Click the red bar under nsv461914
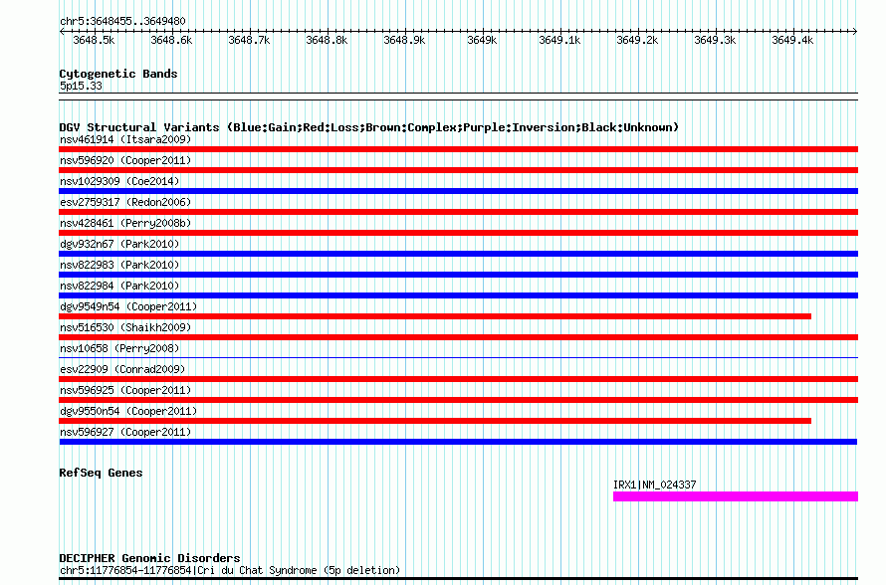886x585 pixels. (458, 149)
